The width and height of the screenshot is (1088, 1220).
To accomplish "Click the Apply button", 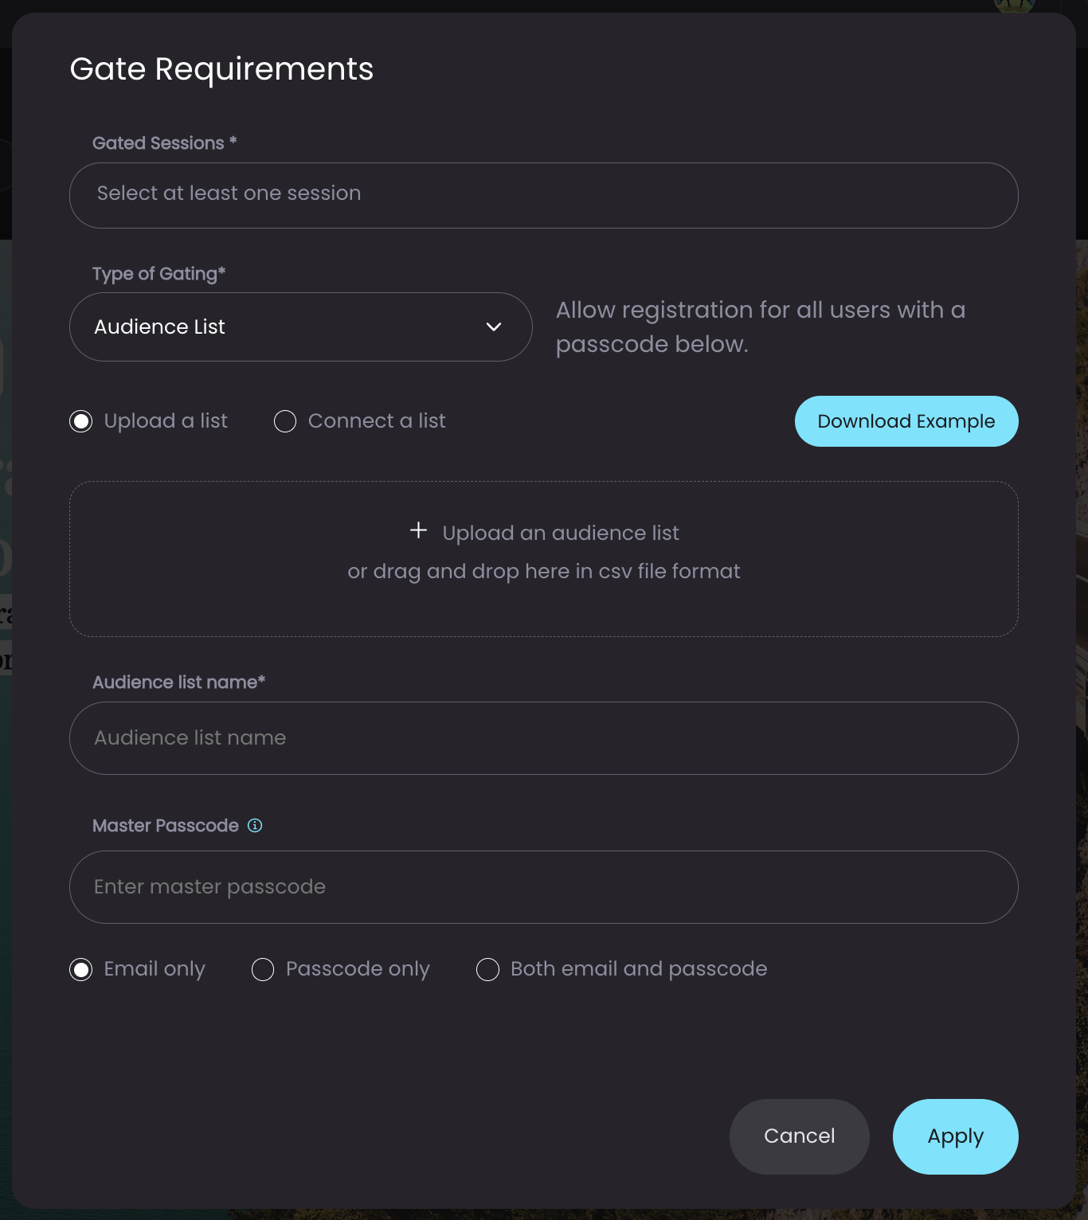I will [956, 1136].
